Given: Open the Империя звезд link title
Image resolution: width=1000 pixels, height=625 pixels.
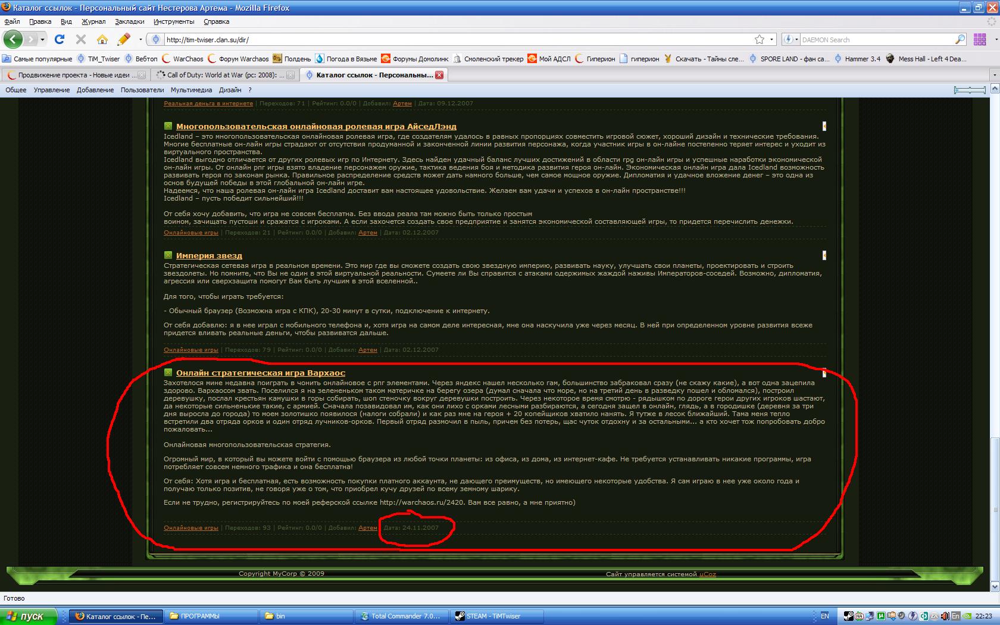Looking at the screenshot, I should [x=209, y=255].
